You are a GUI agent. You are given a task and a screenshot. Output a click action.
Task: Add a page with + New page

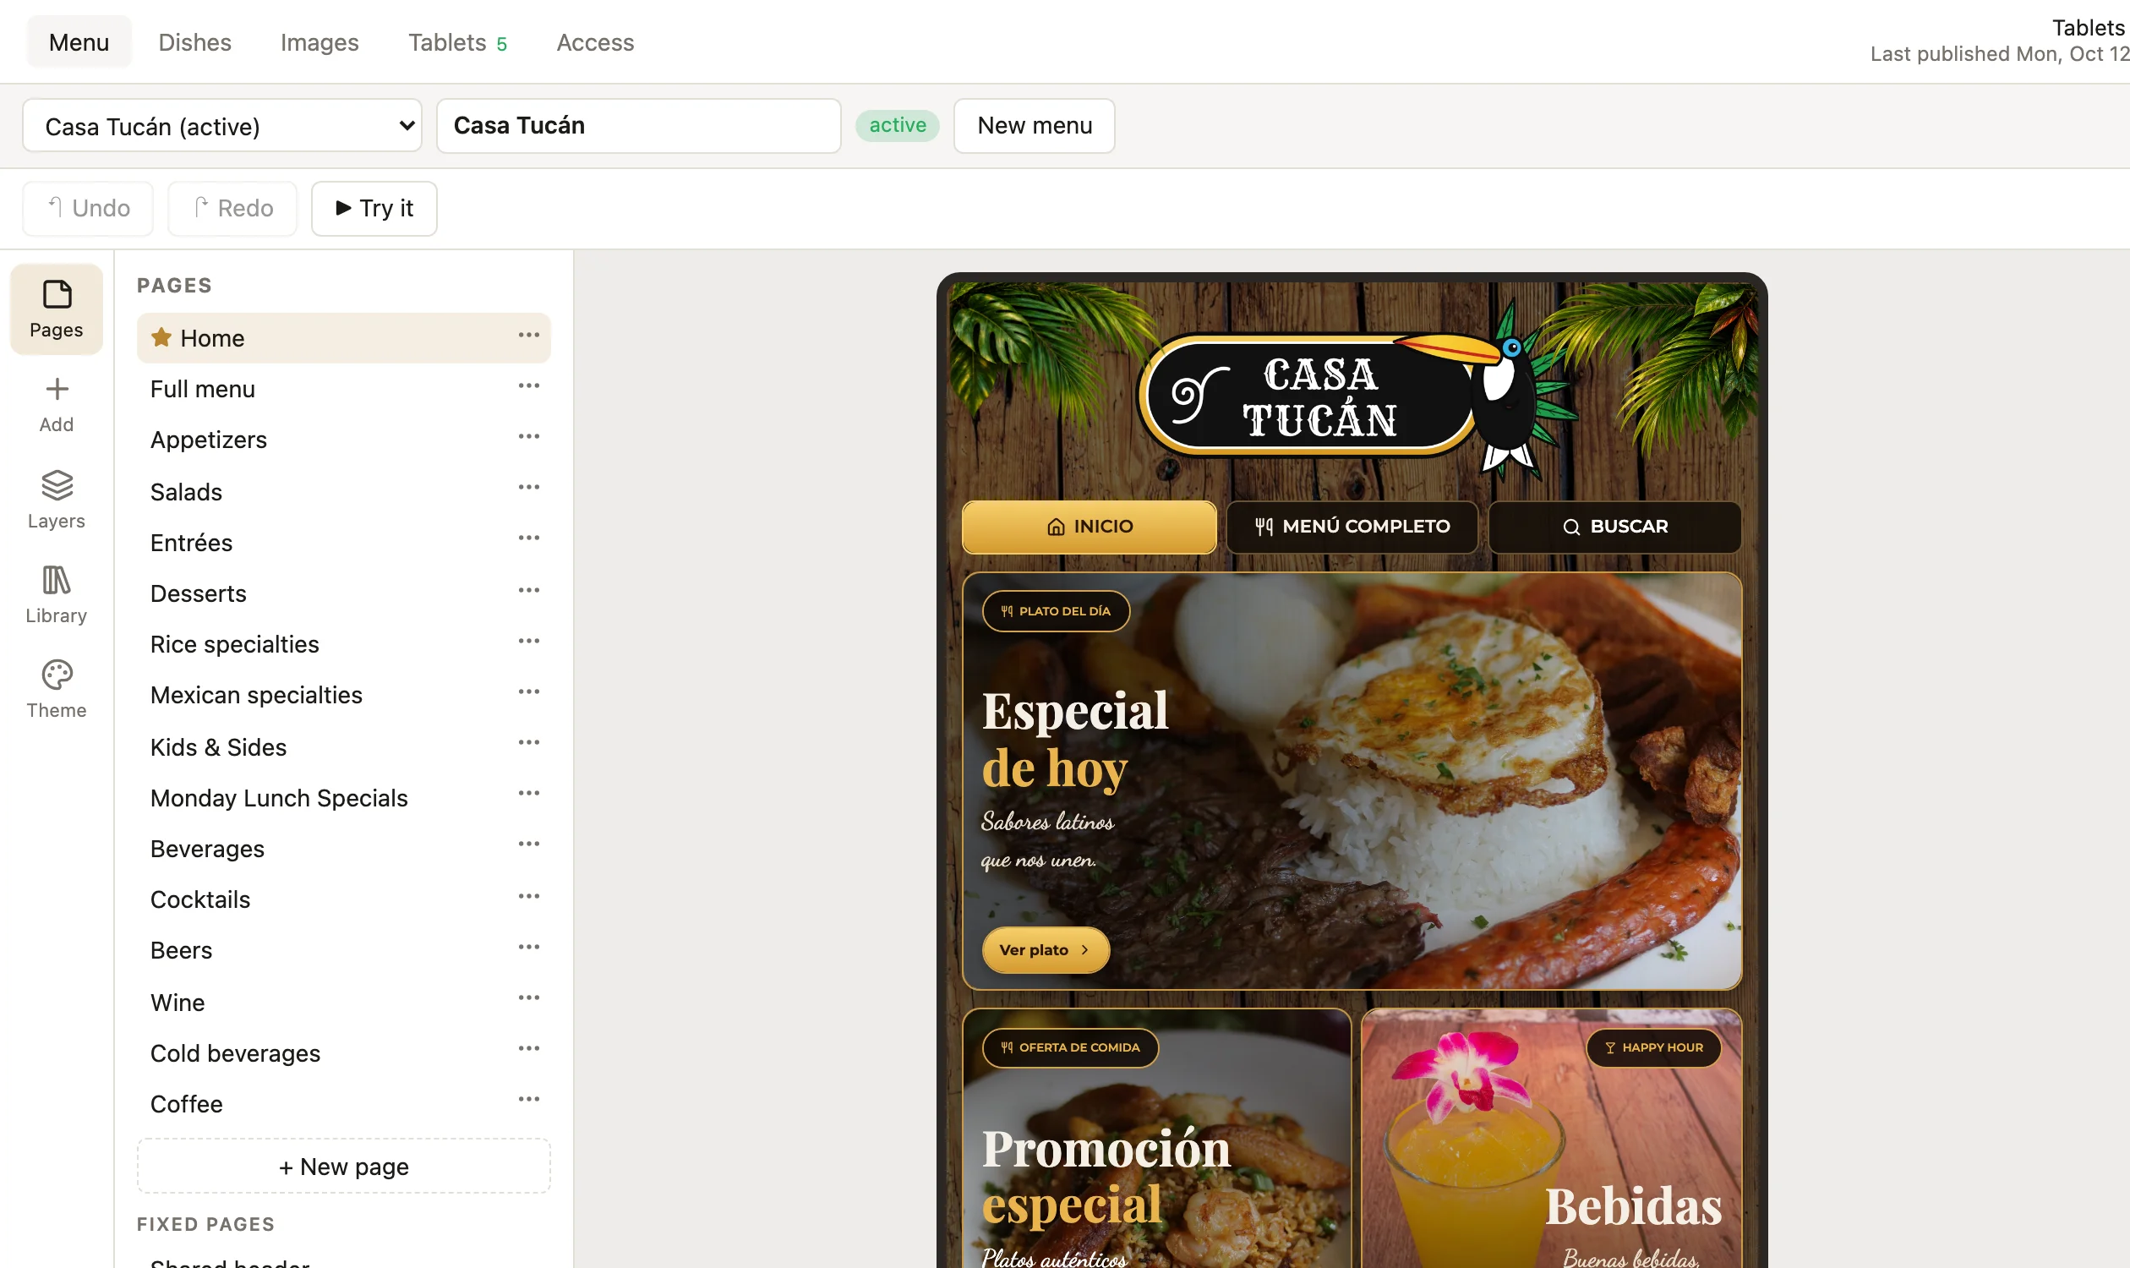[343, 1167]
